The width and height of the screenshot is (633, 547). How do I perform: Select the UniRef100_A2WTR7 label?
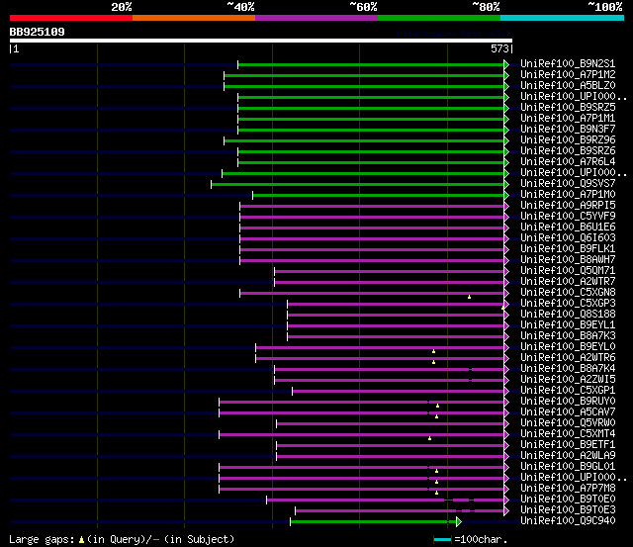click(x=568, y=282)
